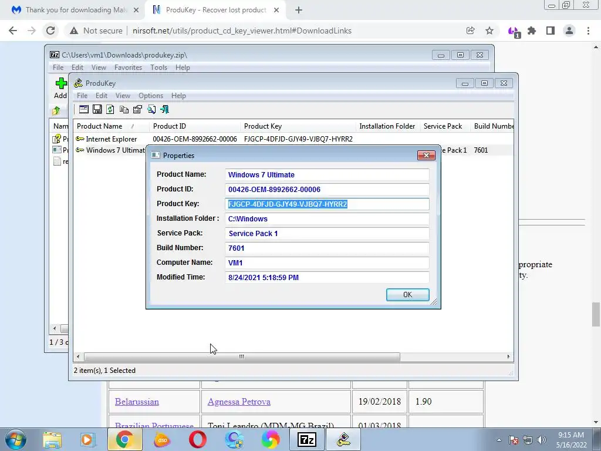Screen dimensions: 601x451
Task: Click the share page icon in address bar
Action: [470, 31]
